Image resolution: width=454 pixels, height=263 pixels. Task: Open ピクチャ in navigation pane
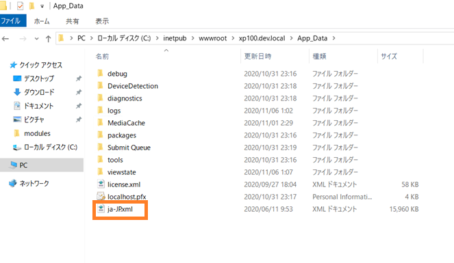click(x=34, y=120)
